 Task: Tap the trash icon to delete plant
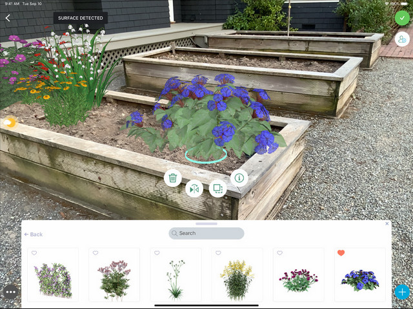pos(173,178)
